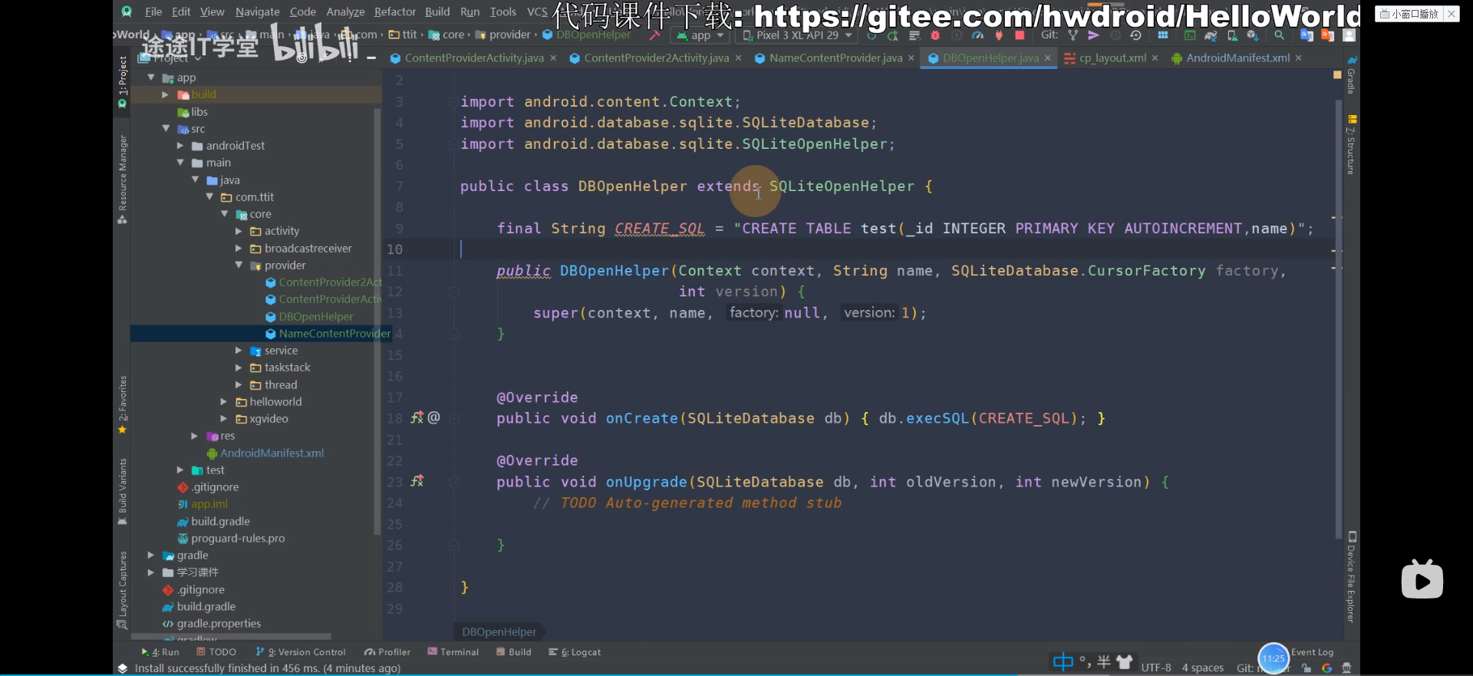This screenshot has height=676, width=1473.
Task: Toggle the Structure tool window
Action: (x=1351, y=146)
